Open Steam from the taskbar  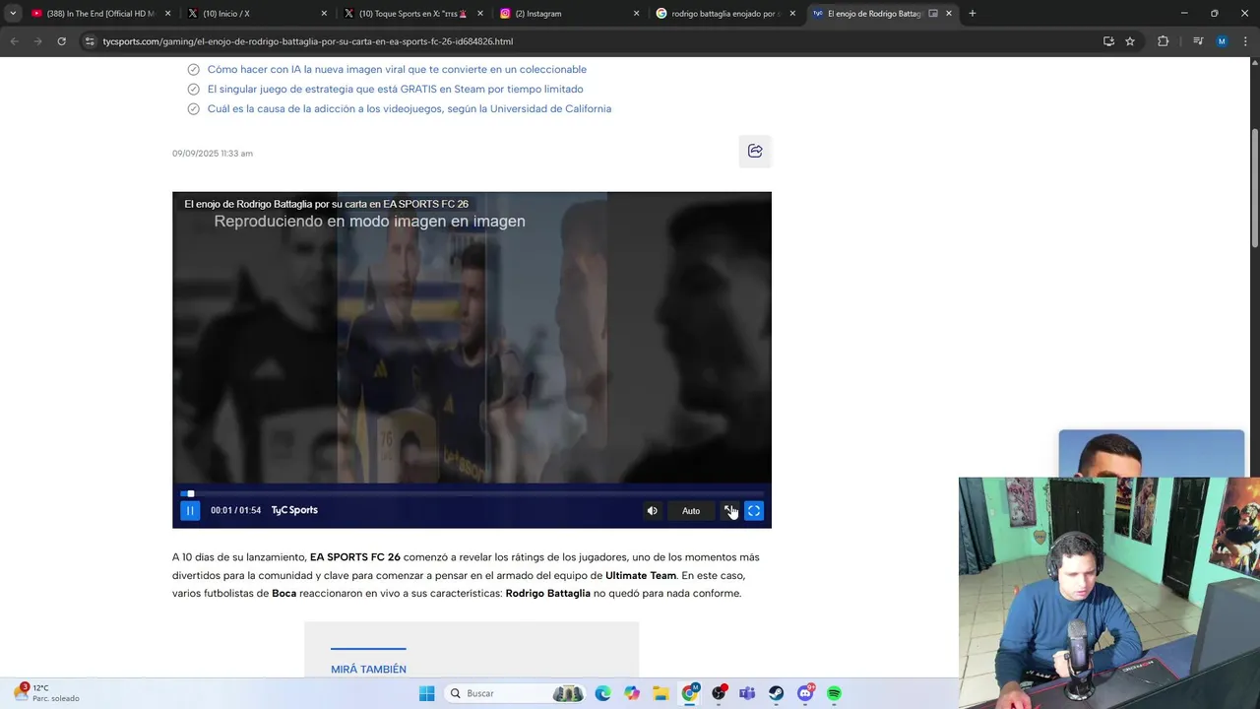coord(777,693)
